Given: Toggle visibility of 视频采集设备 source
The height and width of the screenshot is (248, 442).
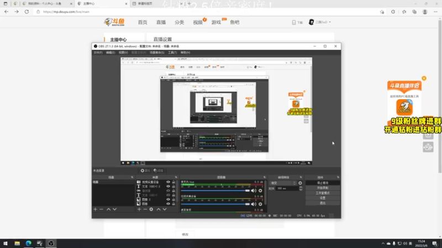Looking at the screenshot, I should click(x=169, y=182).
